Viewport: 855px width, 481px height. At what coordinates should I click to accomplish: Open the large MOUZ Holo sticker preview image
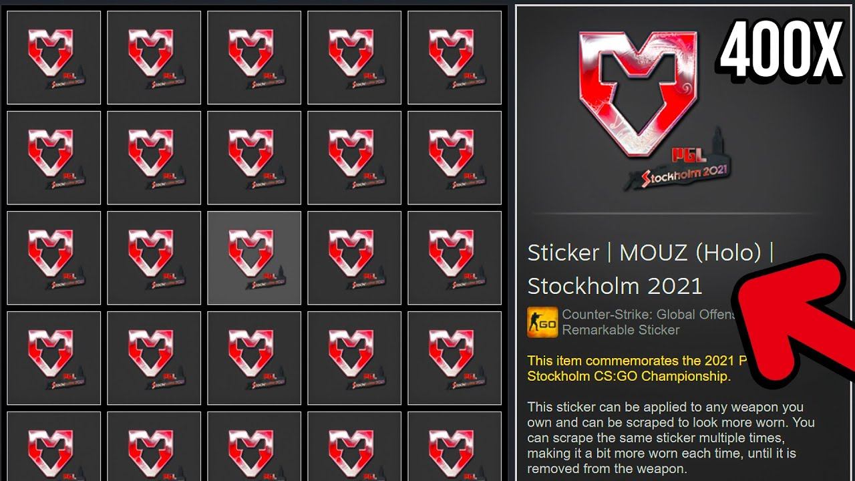(x=651, y=110)
